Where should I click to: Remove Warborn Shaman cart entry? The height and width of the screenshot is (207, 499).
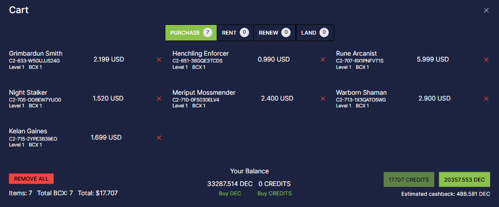pos(486,99)
